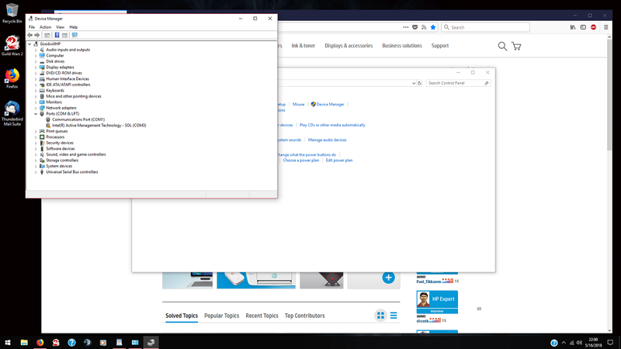Screen dimensions: 621x349
Task: Open the page actions three-dot menu in Firefox
Action: point(405,27)
